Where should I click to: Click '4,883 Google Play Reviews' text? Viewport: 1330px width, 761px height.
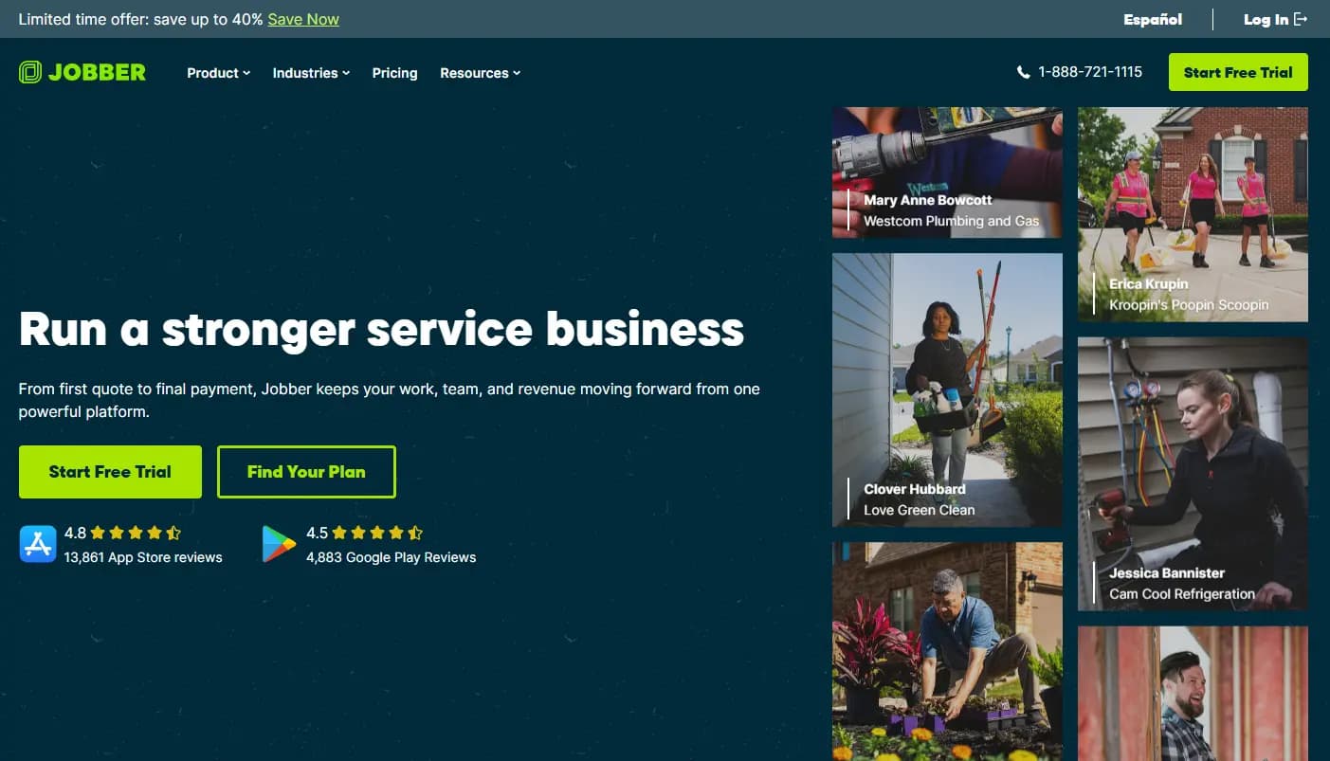(x=391, y=557)
